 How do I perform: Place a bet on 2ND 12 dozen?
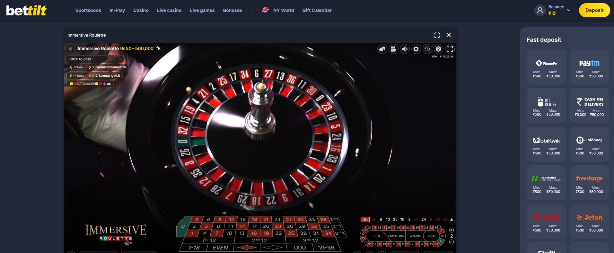[259, 240]
